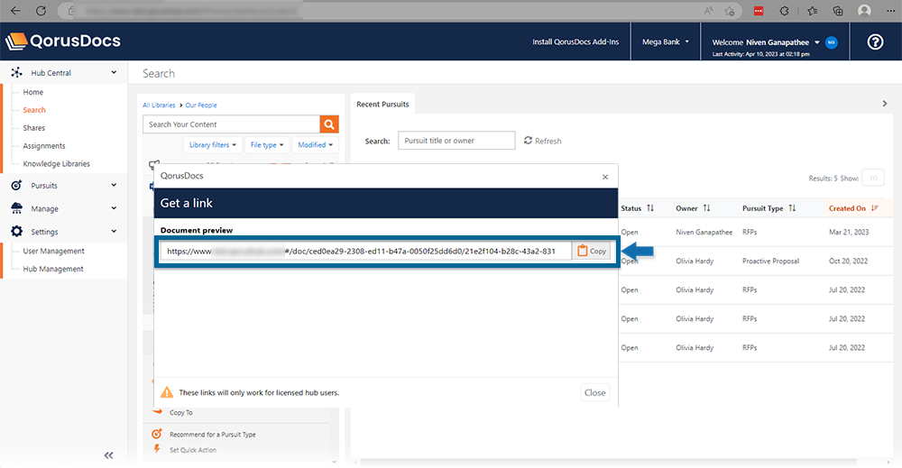This screenshot has height=468, width=902.
Task: Sort by the Status column
Action: click(x=638, y=208)
